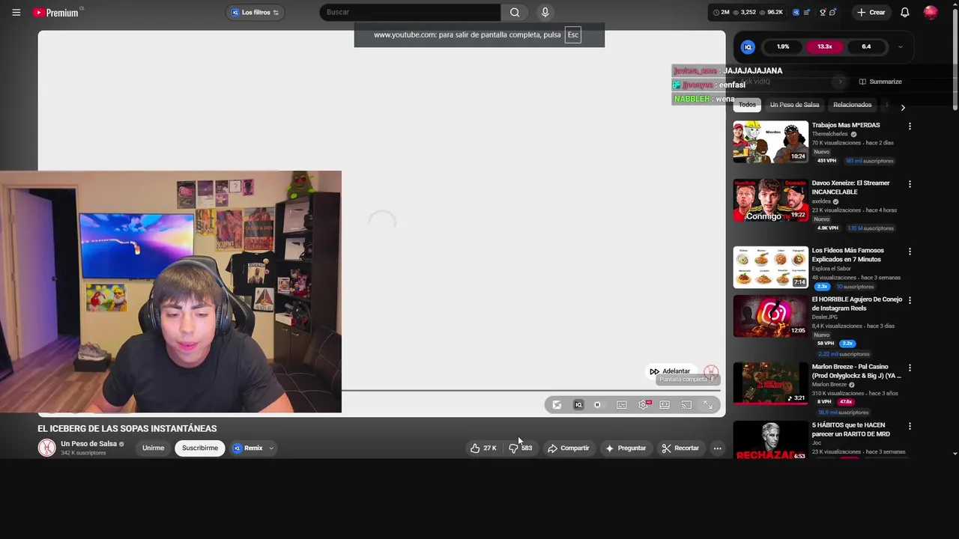Toggle subtitles in the player
Screen dimensions: 959x539
point(621,405)
